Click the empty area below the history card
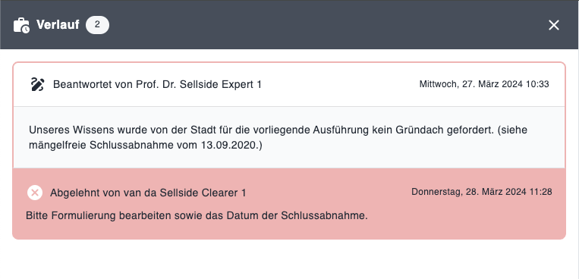The image size is (579, 279). [289, 259]
